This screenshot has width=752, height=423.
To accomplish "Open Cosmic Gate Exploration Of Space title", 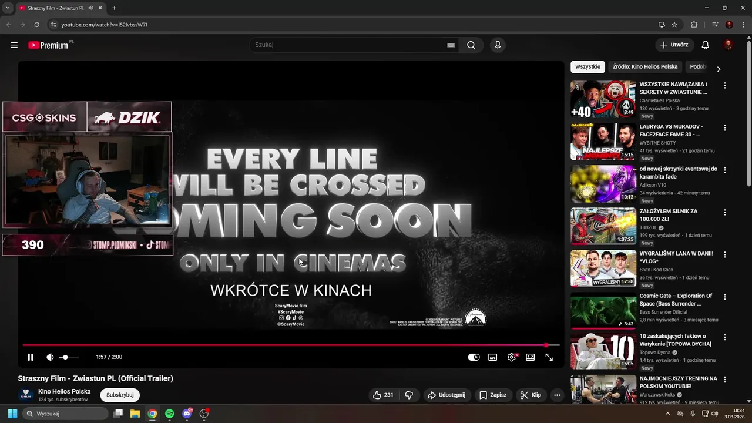I will (x=676, y=300).
